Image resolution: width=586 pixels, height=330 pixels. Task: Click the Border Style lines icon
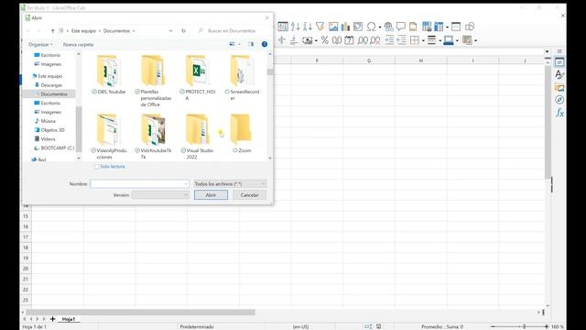431,40
